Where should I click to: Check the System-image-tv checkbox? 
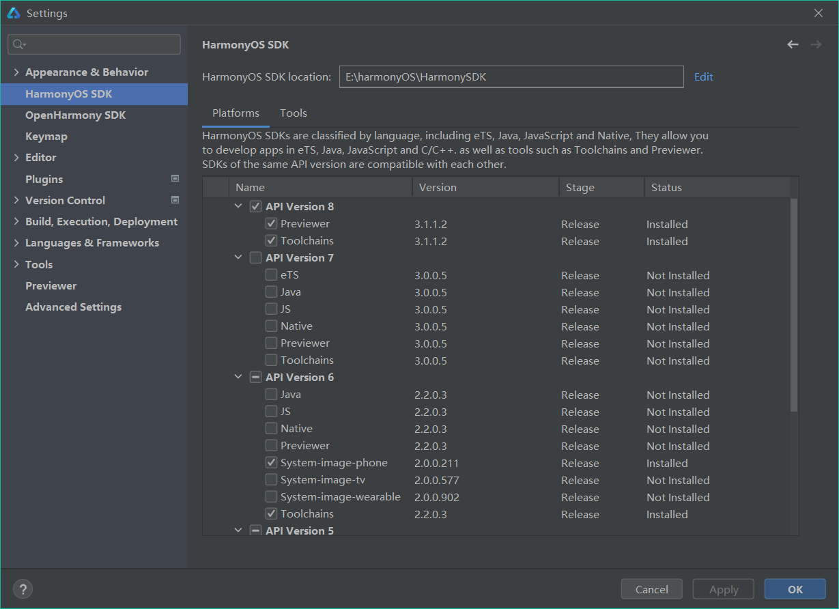(271, 479)
